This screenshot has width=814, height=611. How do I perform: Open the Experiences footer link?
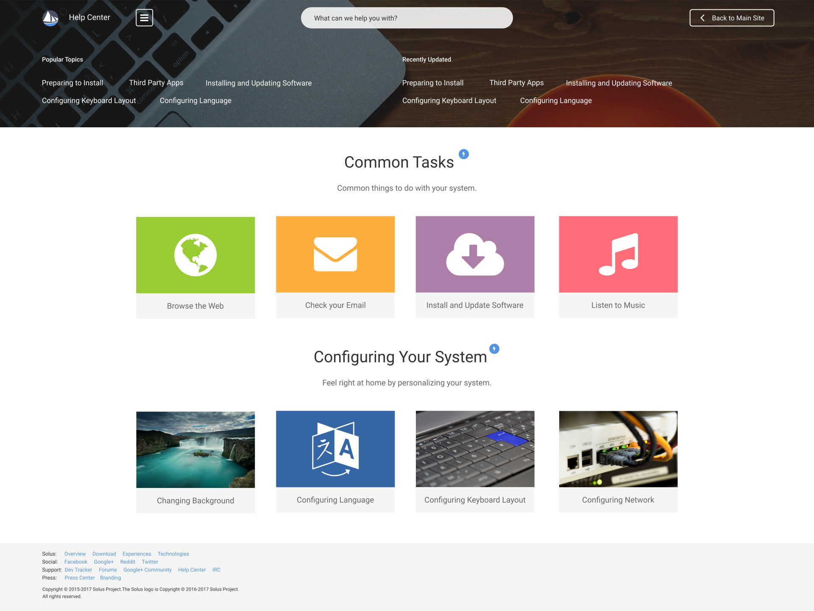coord(137,554)
